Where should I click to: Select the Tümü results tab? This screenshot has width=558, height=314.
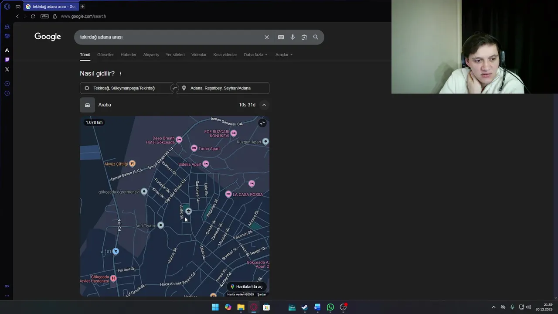[85, 55]
